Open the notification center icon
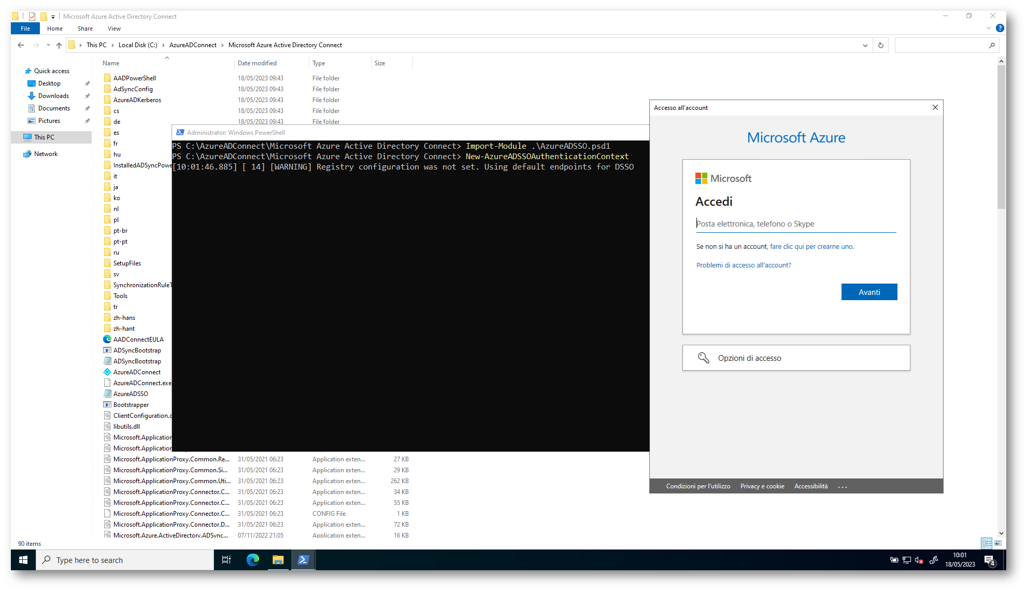The image size is (1028, 592). pyautogui.click(x=989, y=560)
